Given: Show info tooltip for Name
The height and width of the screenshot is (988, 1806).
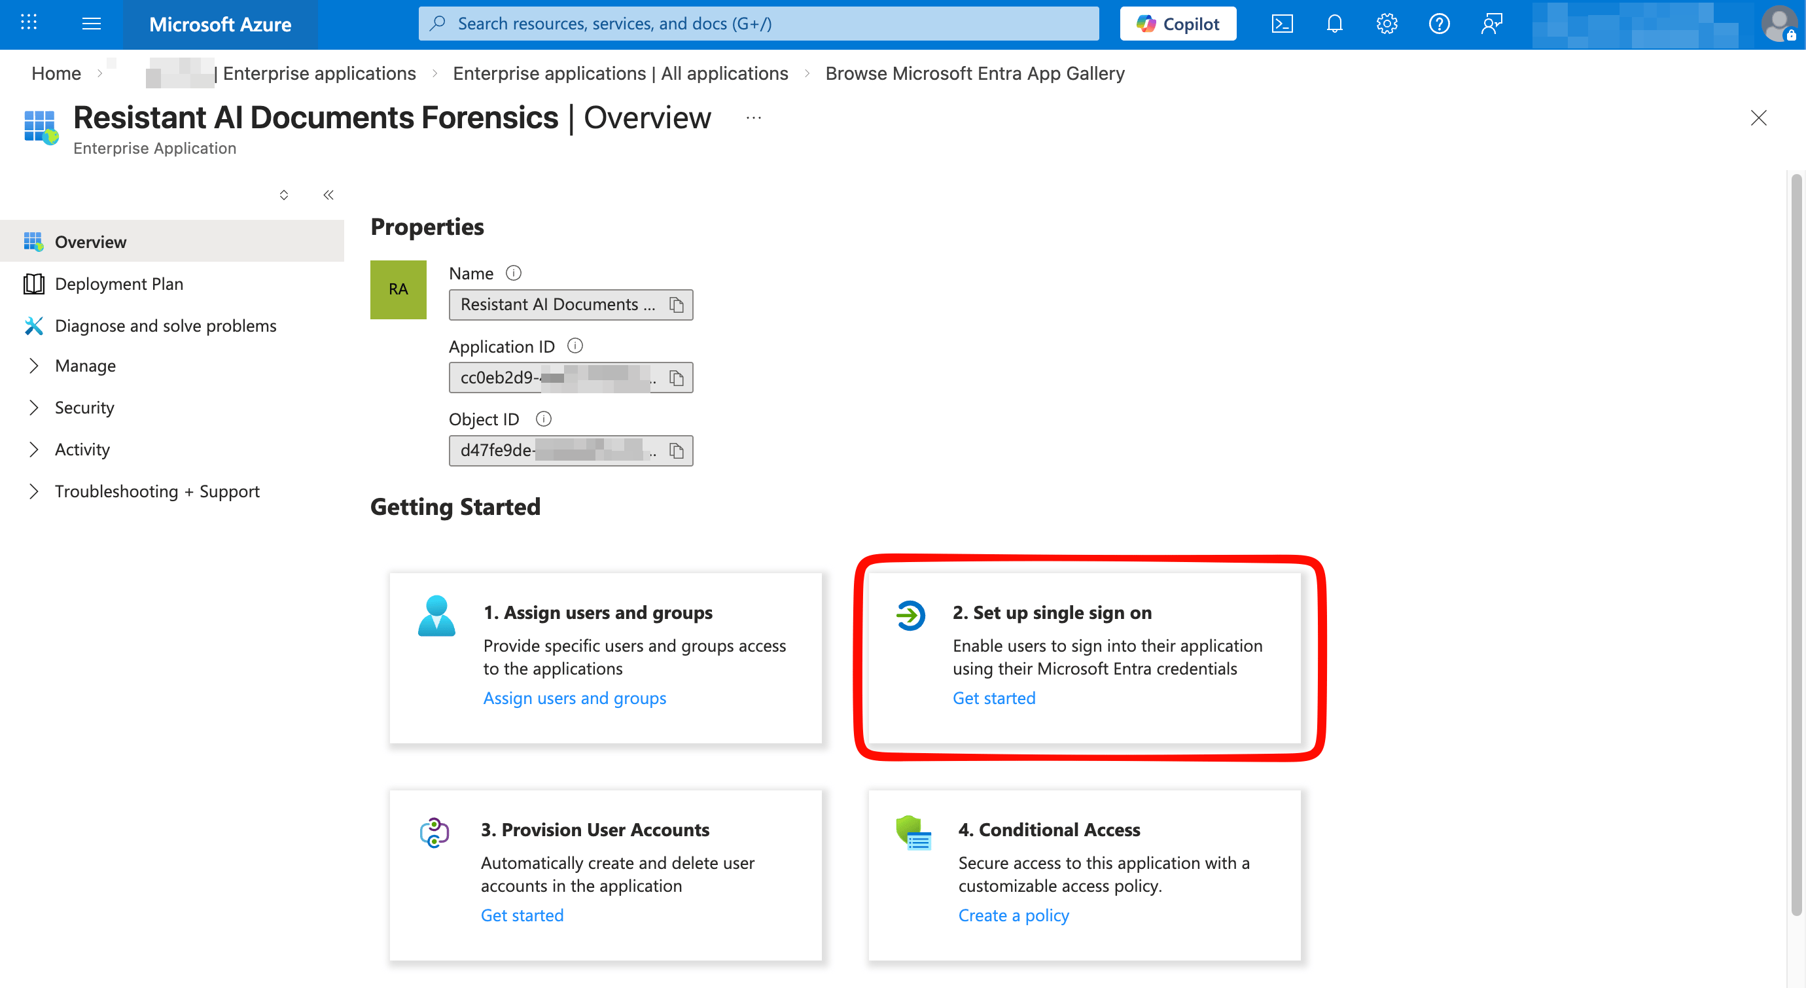Looking at the screenshot, I should click(x=514, y=273).
